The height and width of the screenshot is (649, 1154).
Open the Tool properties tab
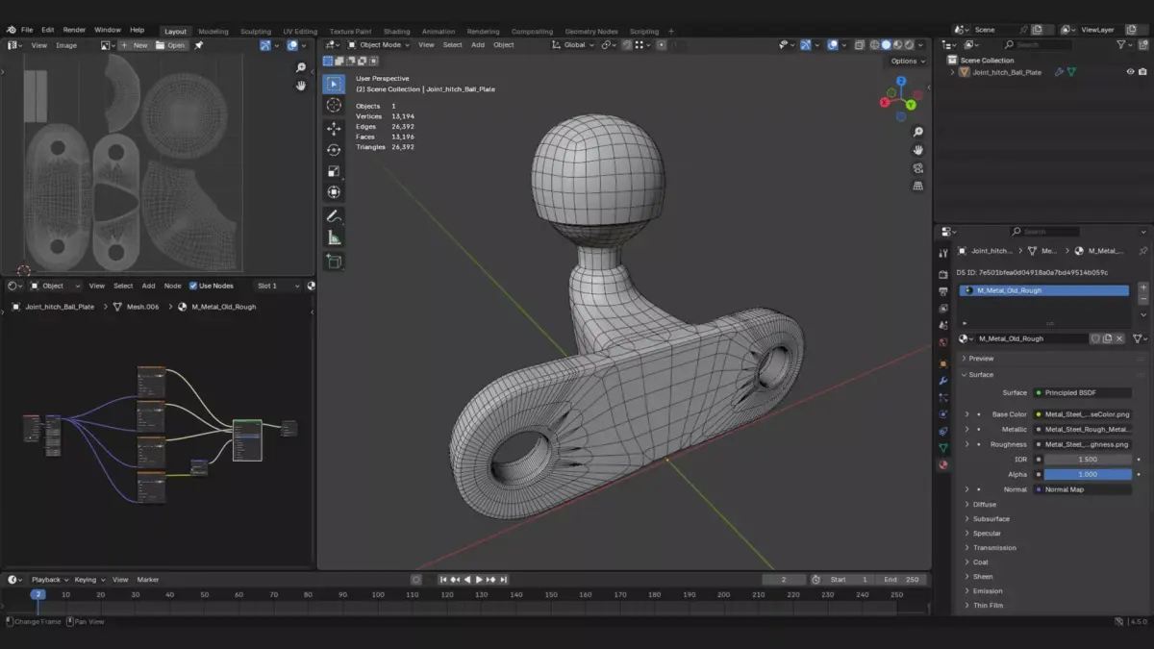click(943, 254)
